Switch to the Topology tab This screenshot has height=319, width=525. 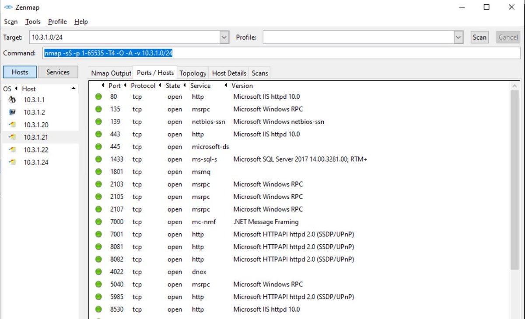[193, 73]
